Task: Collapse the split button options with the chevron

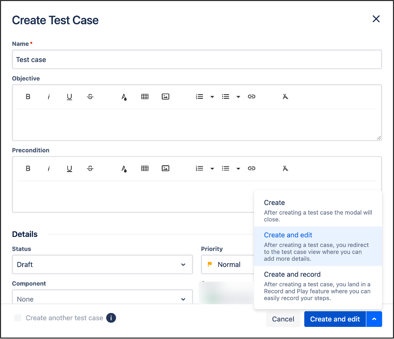Action: [374, 319]
